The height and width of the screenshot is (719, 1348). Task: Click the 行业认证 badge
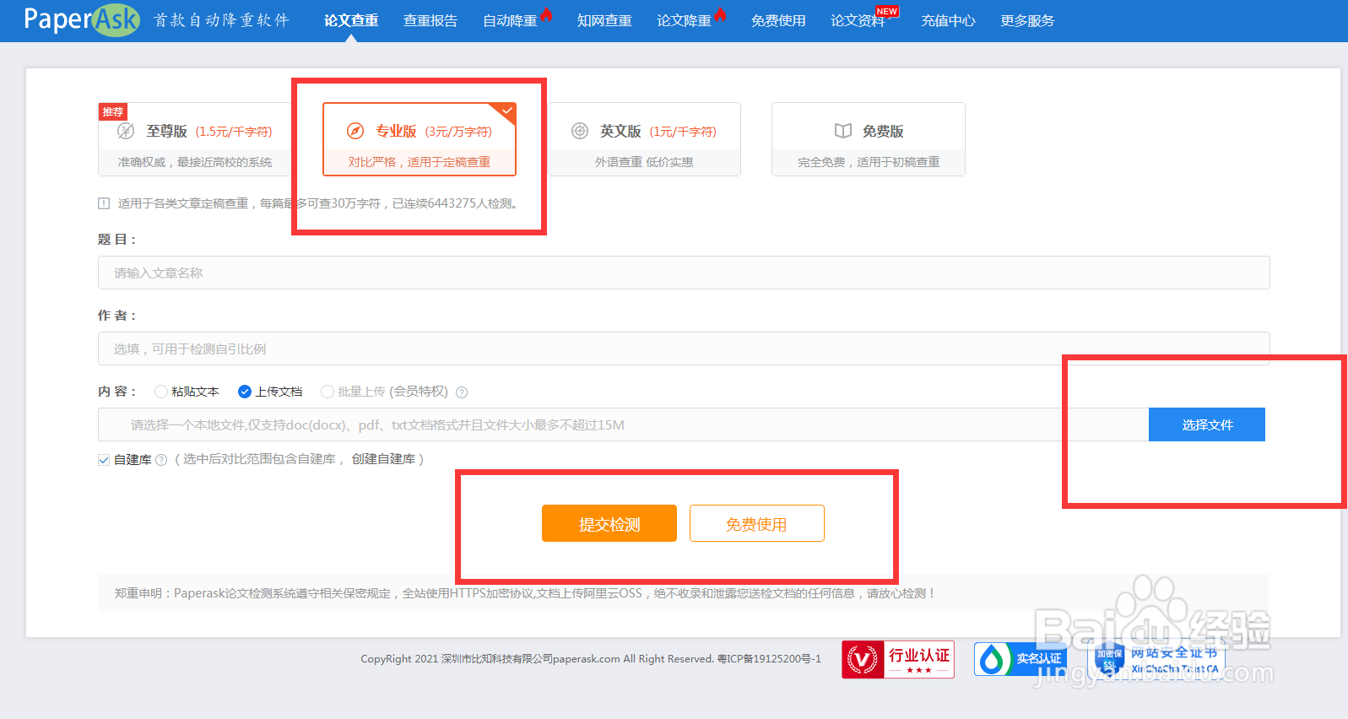click(x=898, y=659)
